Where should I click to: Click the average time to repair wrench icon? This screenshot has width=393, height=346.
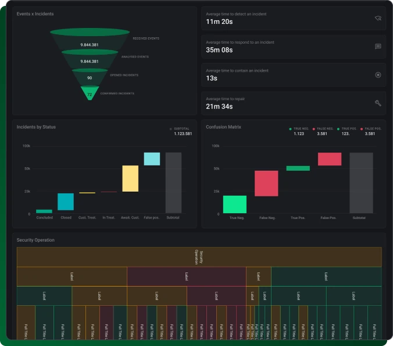378,103
